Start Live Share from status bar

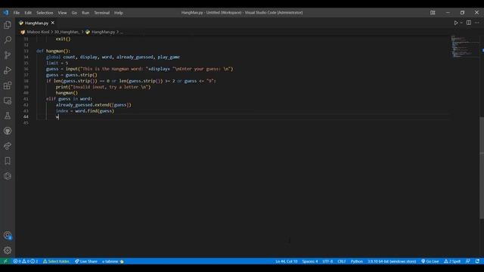pos(86,261)
